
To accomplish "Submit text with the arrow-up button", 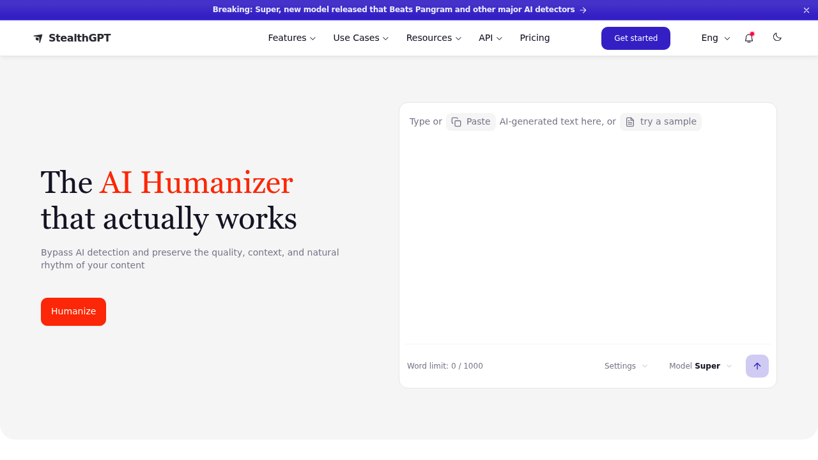I will tap(757, 366).
